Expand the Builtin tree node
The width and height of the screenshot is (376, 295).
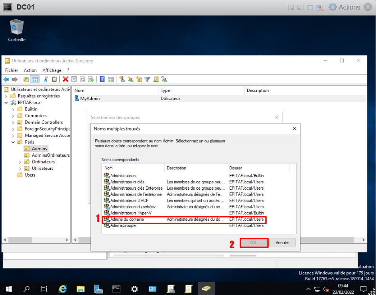13,109
